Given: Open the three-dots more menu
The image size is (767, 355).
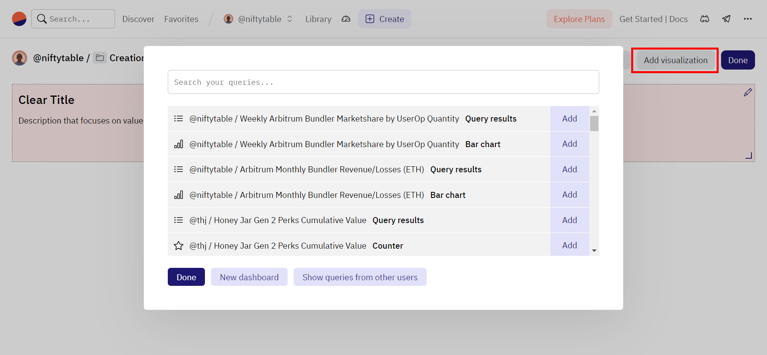Looking at the screenshot, I should tap(748, 19).
